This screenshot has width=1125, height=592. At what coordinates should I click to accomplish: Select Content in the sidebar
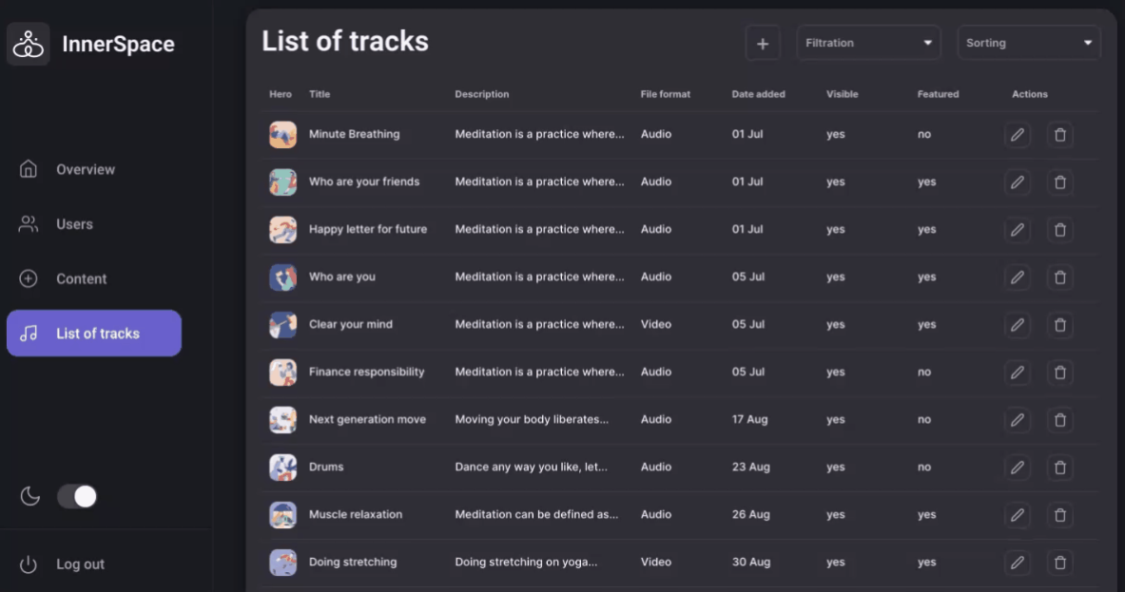pyautogui.click(x=81, y=278)
